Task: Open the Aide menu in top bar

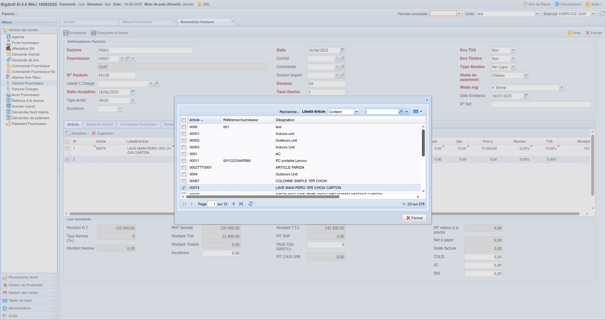Action: 593,4
